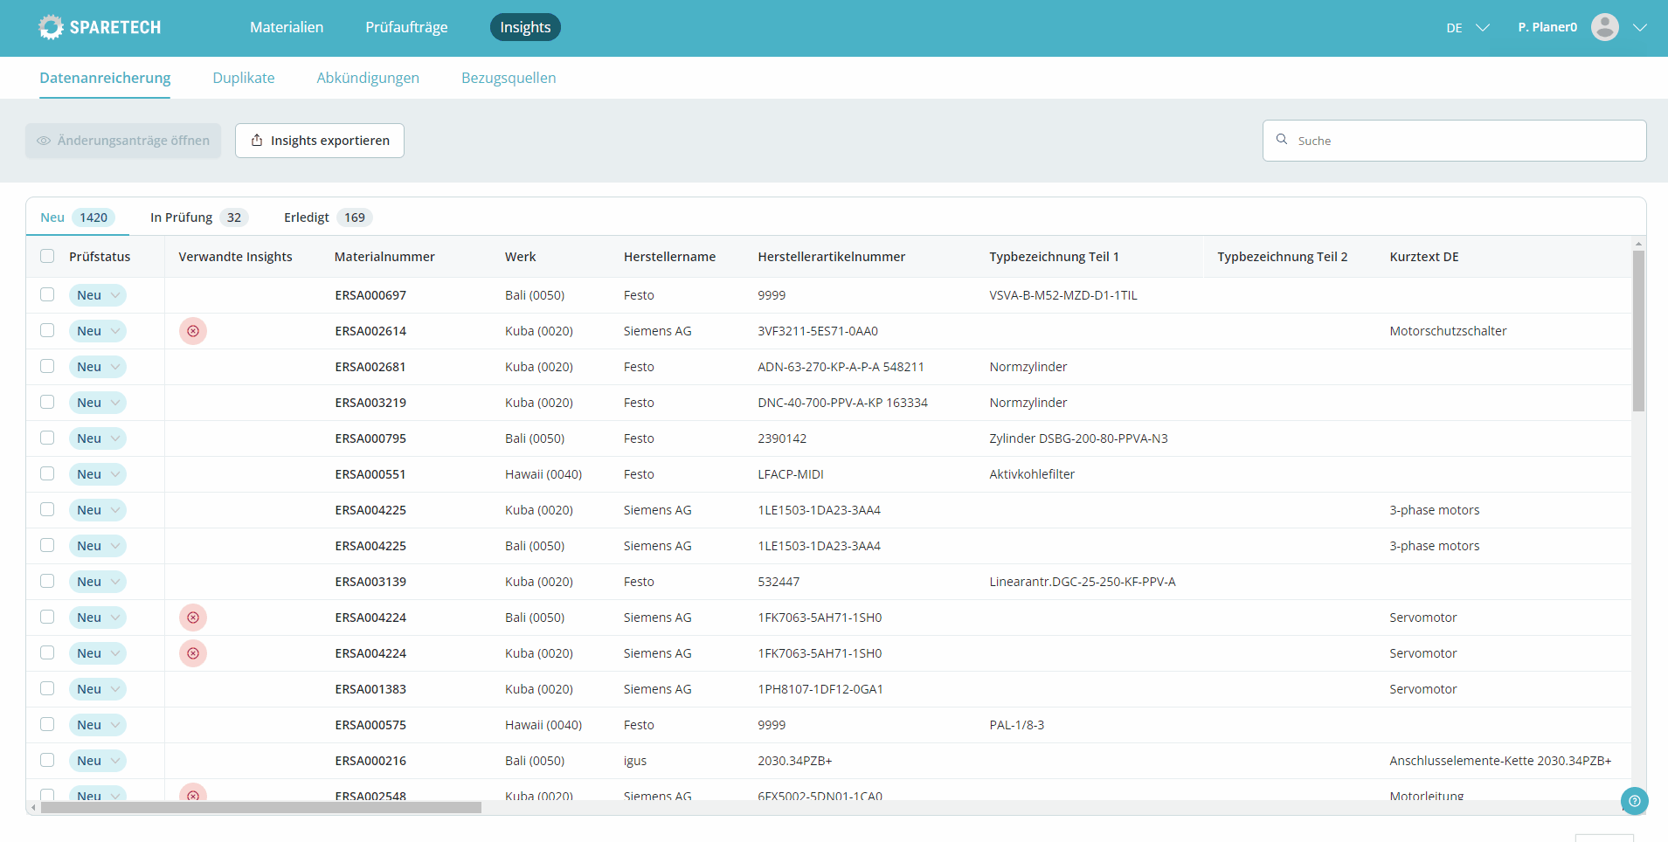The image size is (1668, 842).
Task: Open the In Prüfung status tab
Action: (x=197, y=217)
